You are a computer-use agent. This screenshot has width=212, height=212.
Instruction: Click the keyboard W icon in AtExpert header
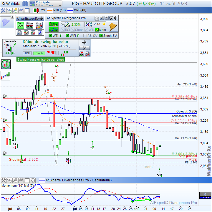[111, 18]
